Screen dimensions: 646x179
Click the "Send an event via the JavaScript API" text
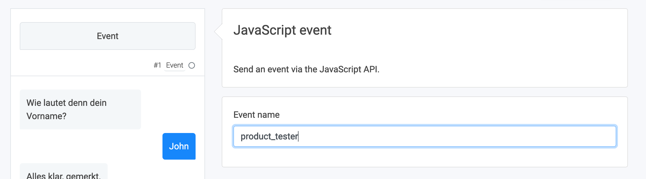[x=306, y=69]
